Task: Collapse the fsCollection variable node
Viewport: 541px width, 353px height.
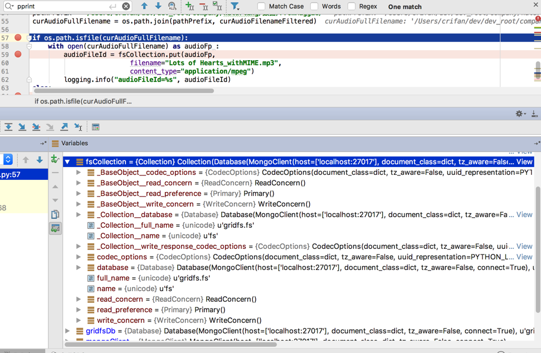Action: 67,162
